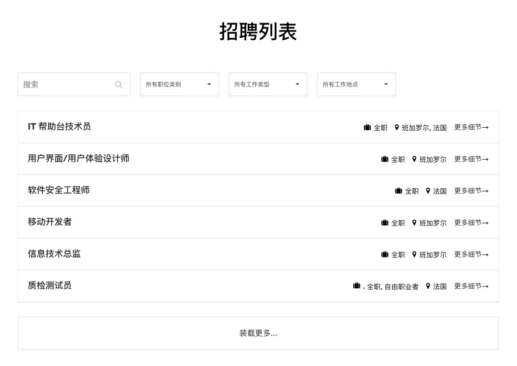
Task: Open the 移动开发者 job title
Action: pyautogui.click(x=50, y=222)
